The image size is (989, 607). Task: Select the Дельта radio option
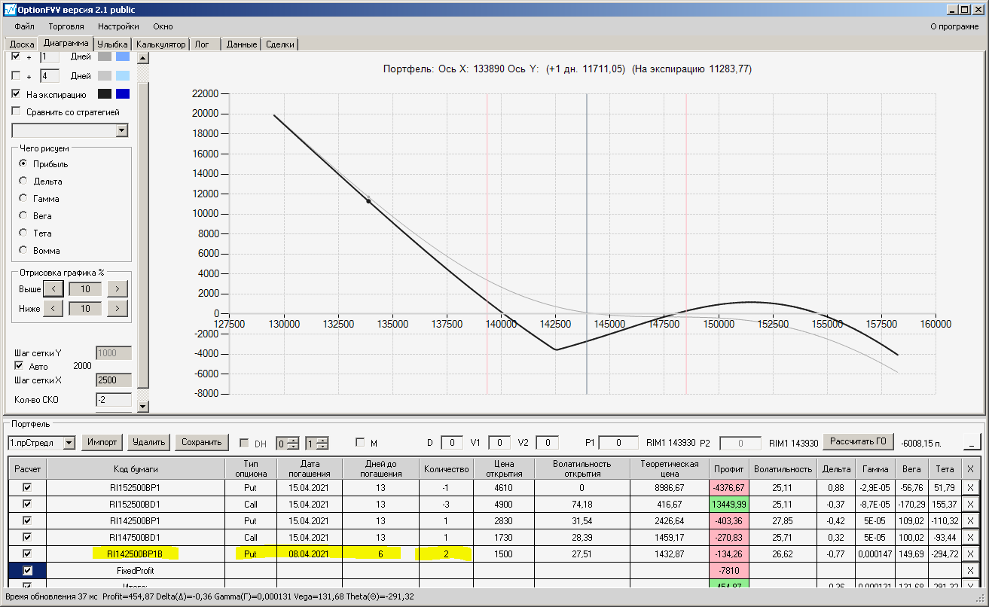tap(23, 181)
